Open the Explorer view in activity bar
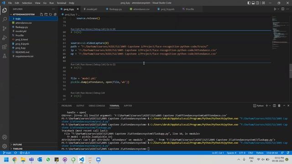The width and height of the screenshot is (292, 164). 5,10
